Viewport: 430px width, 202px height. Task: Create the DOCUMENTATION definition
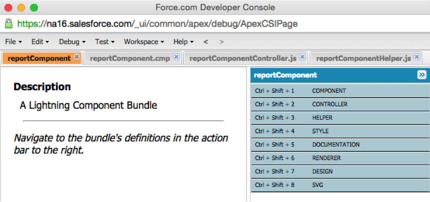(x=340, y=144)
